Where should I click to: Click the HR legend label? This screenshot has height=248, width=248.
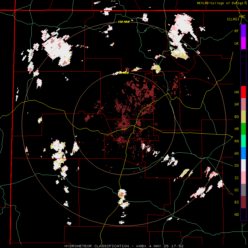pos(236,129)
